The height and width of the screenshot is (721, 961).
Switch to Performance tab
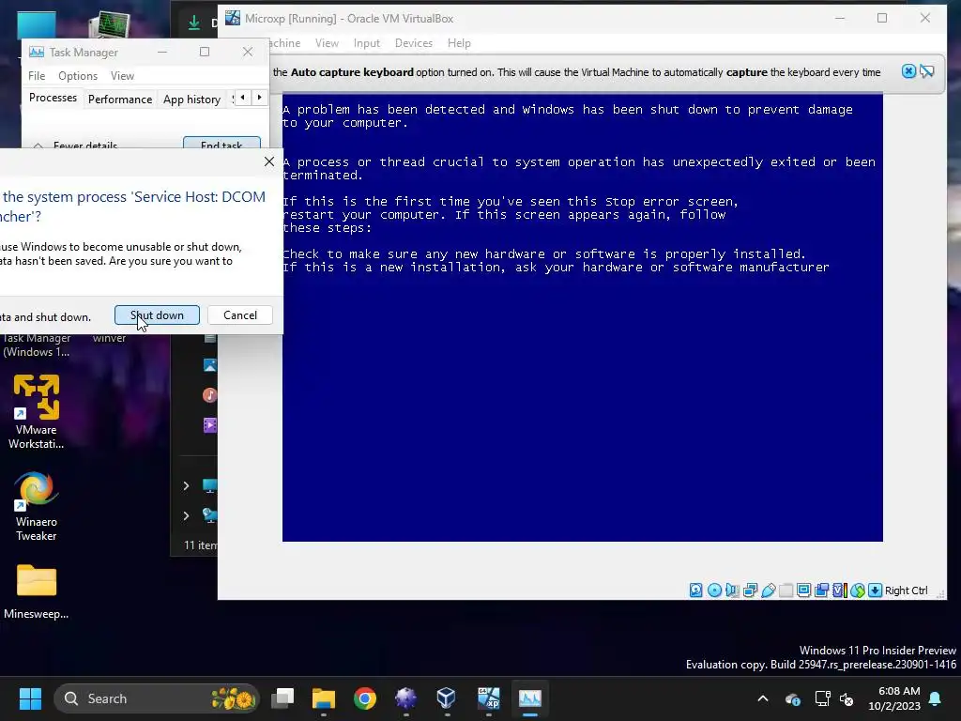(x=120, y=100)
